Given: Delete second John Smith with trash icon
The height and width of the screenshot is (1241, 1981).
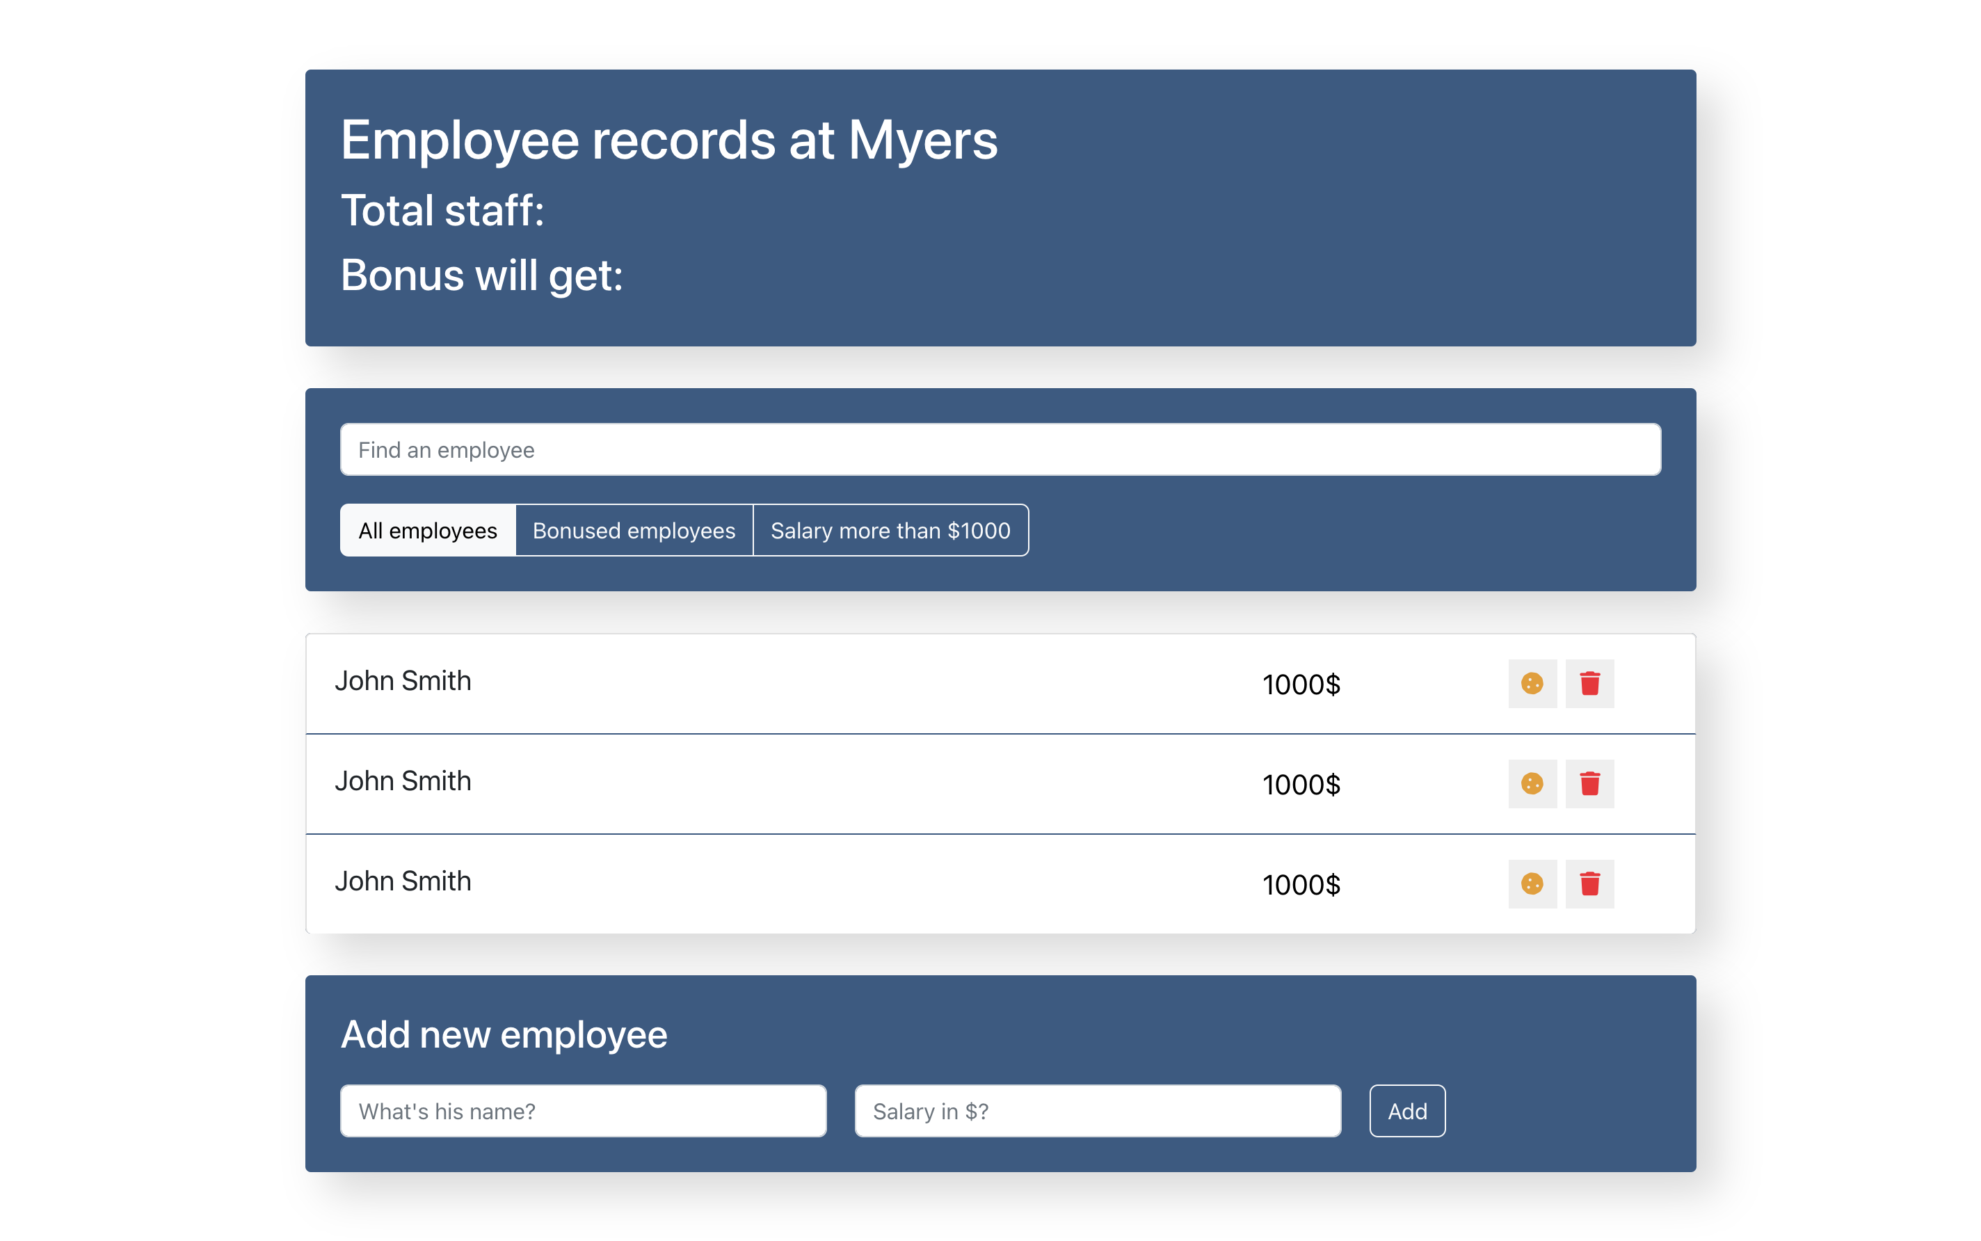Looking at the screenshot, I should 1589,783.
